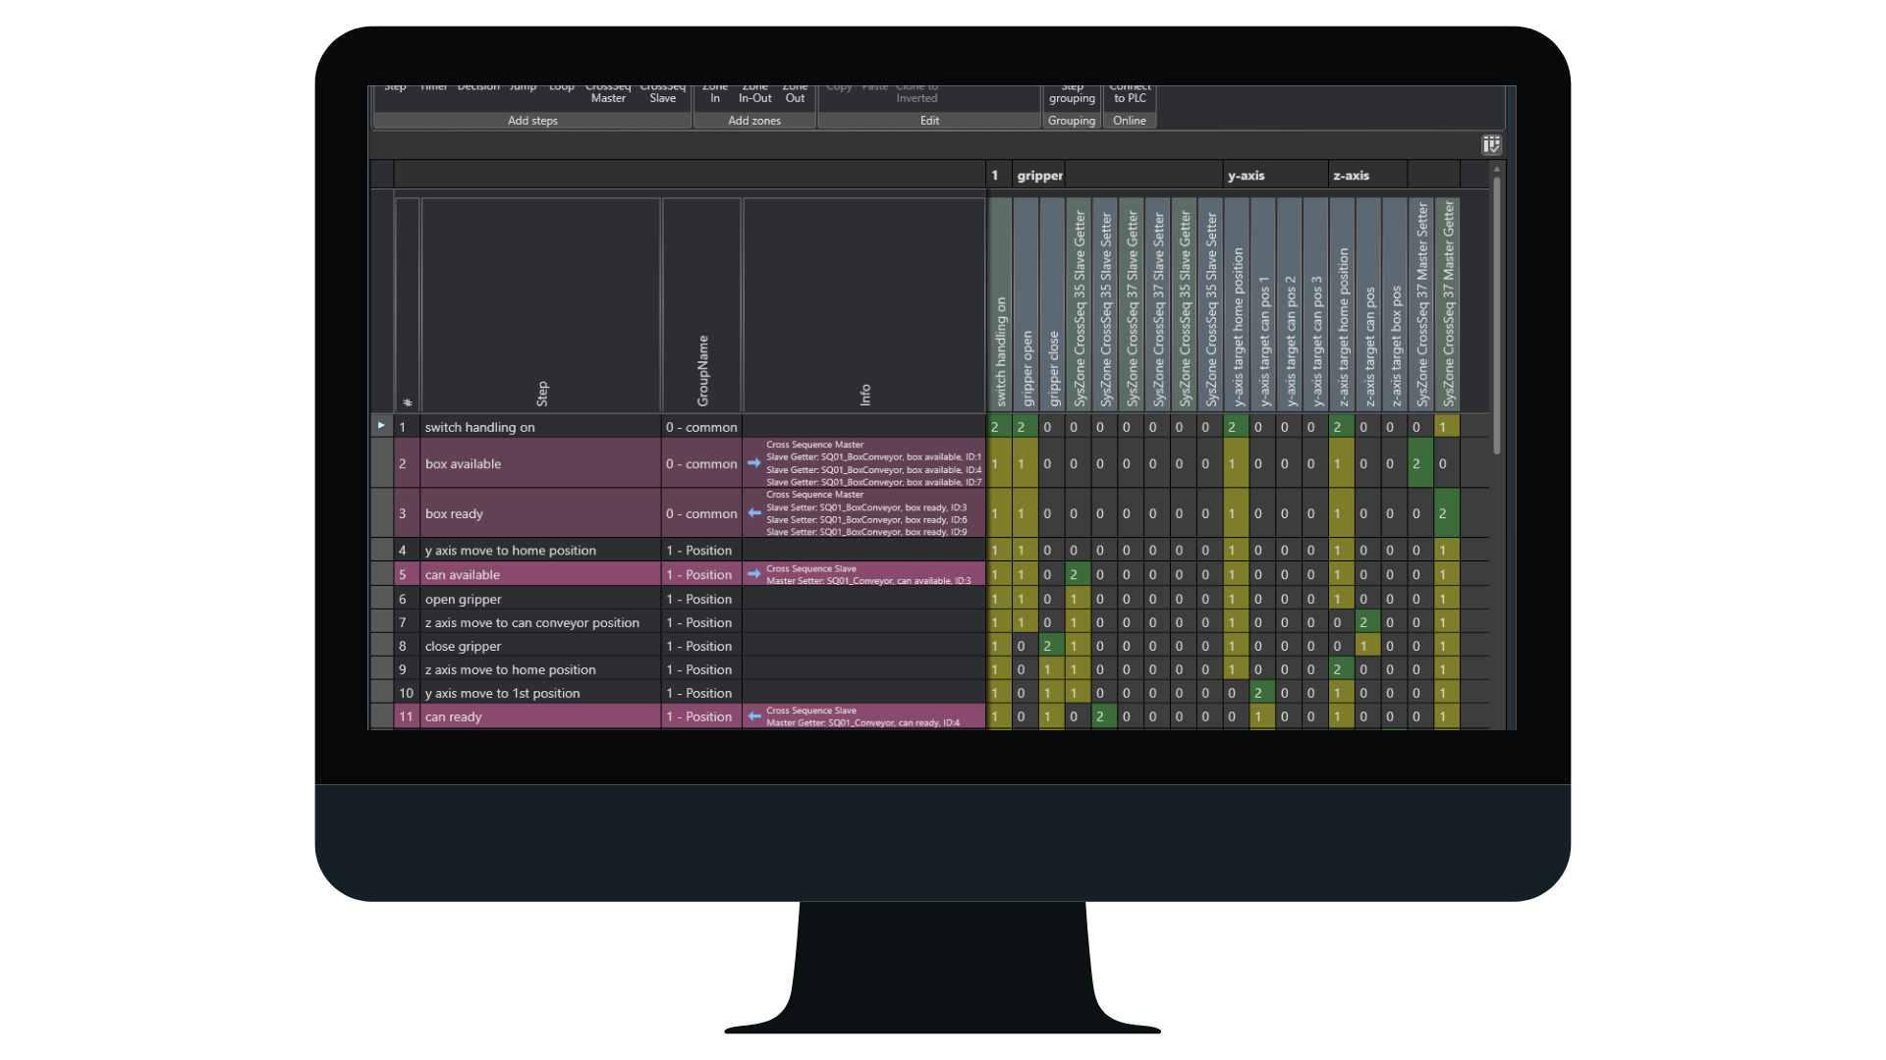Open the column layout chooser icon

tap(1491, 145)
